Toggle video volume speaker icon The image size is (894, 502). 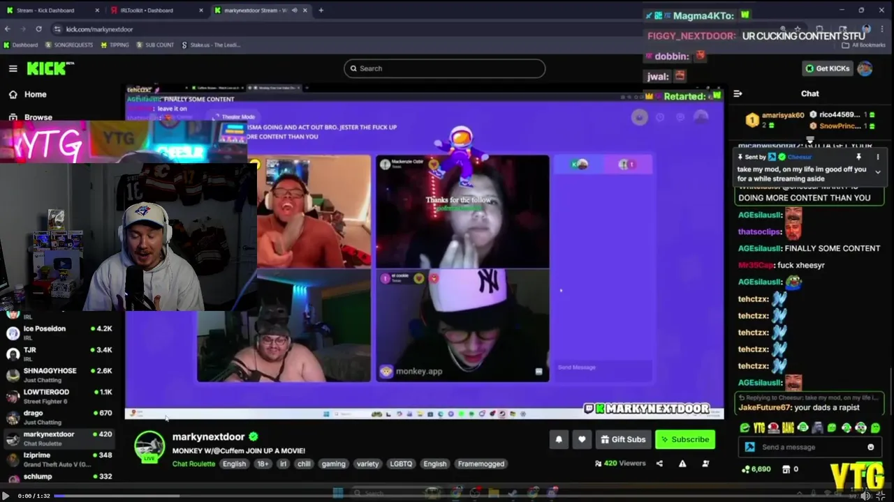865,495
